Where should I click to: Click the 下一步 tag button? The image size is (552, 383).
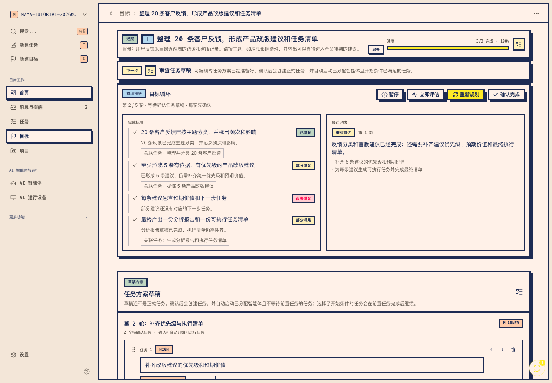coord(132,71)
